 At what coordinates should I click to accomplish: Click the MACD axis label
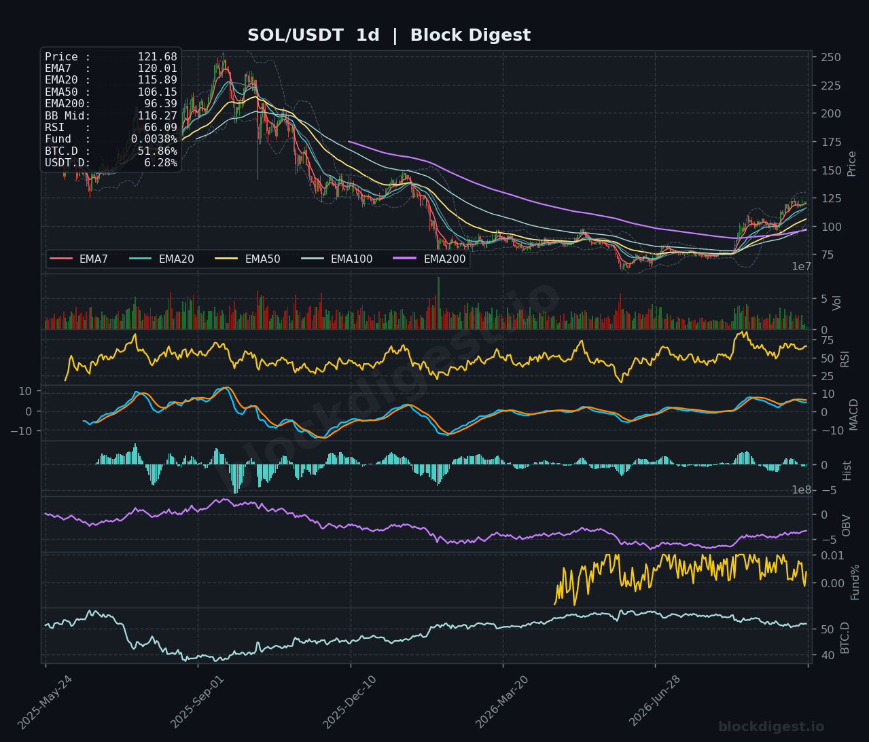[x=854, y=414]
